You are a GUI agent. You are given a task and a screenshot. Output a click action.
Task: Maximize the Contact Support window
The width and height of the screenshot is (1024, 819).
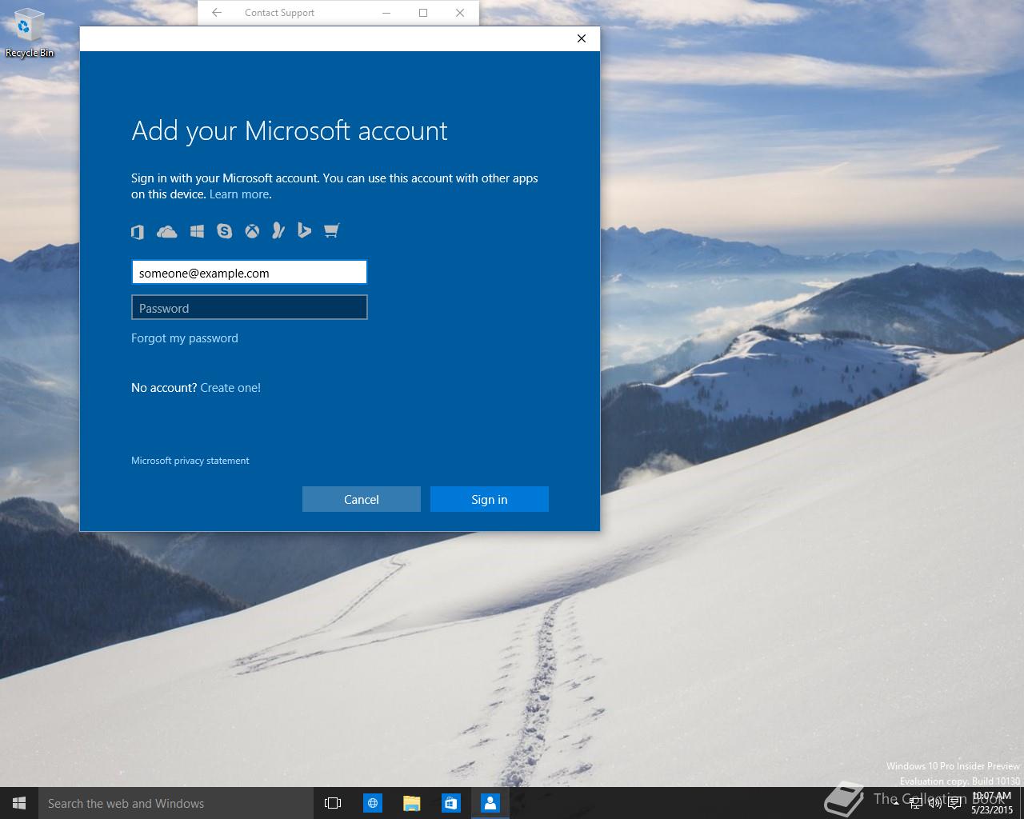click(x=423, y=13)
